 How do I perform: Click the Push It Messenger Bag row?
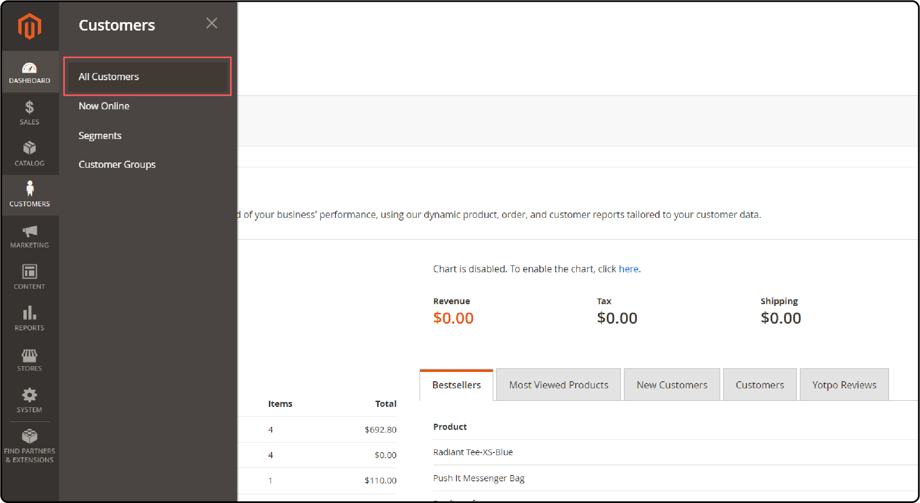[x=675, y=478]
